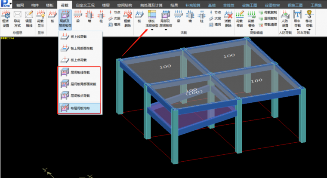The width and height of the screenshot is (327, 178).
Task: Select the dead load 墙 wall tool
Action: coord(89,17)
